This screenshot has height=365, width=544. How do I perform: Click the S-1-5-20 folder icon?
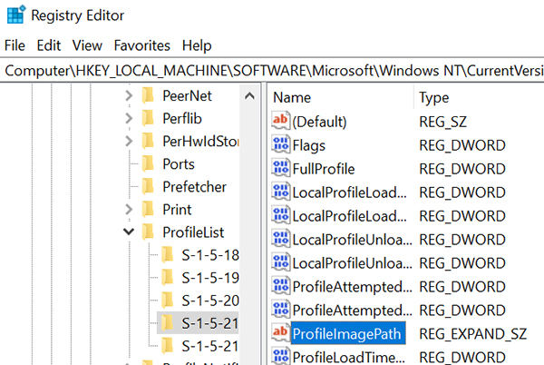click(168, 300)
